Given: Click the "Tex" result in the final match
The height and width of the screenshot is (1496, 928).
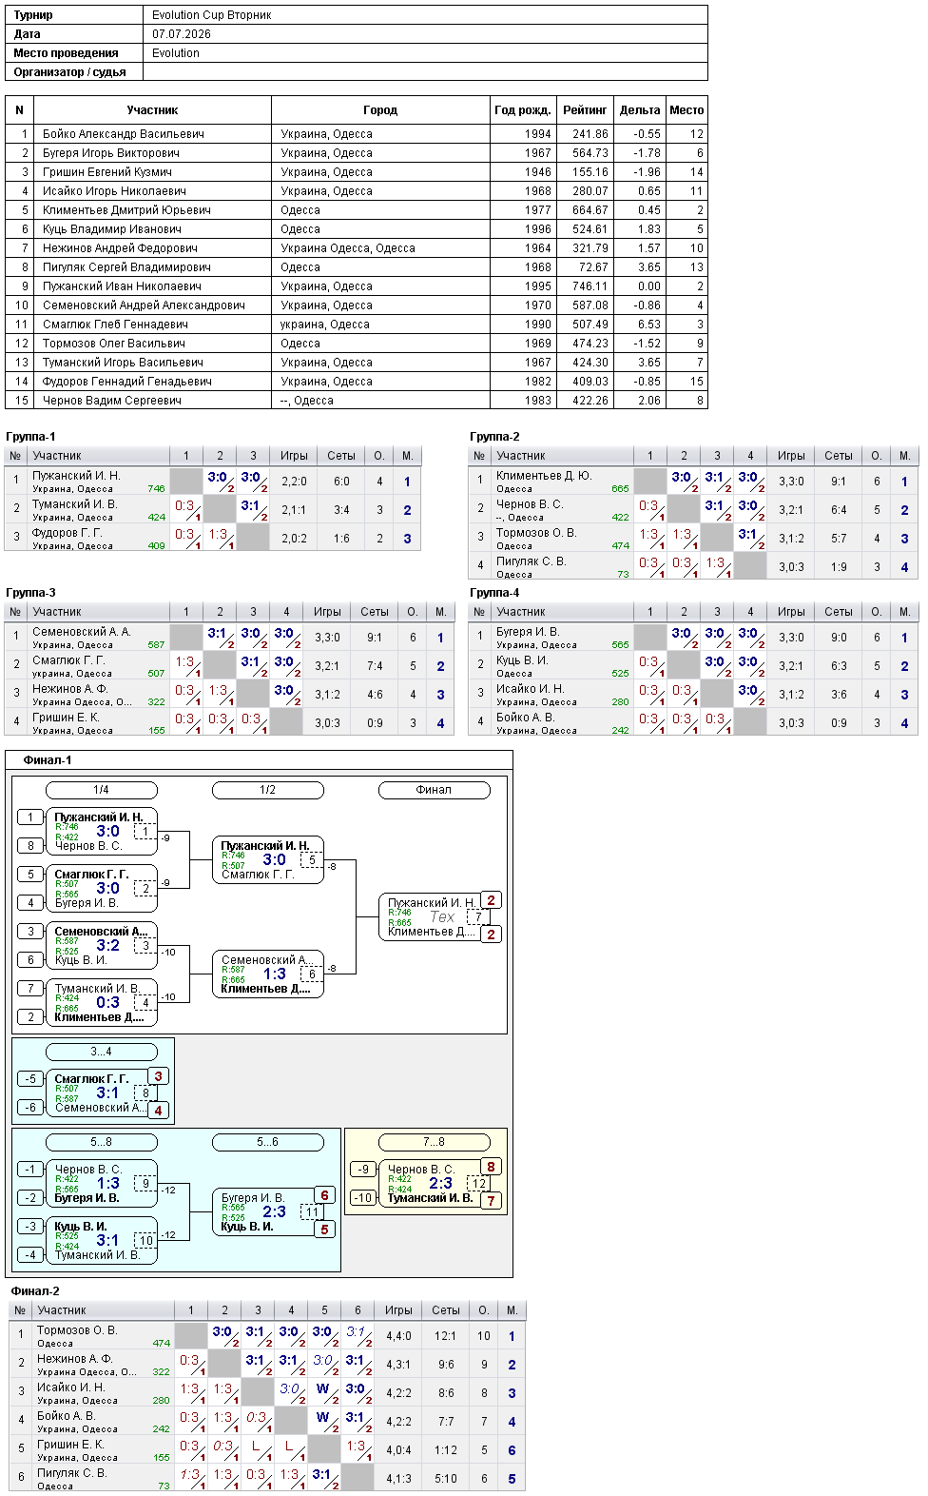Looking at the screenshot, I should (442, 917).
